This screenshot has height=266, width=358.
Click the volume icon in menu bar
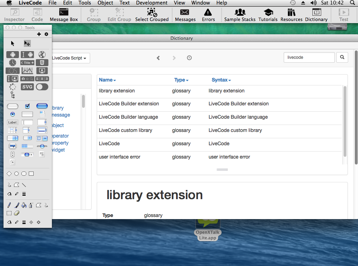click(x=313, y=3)
